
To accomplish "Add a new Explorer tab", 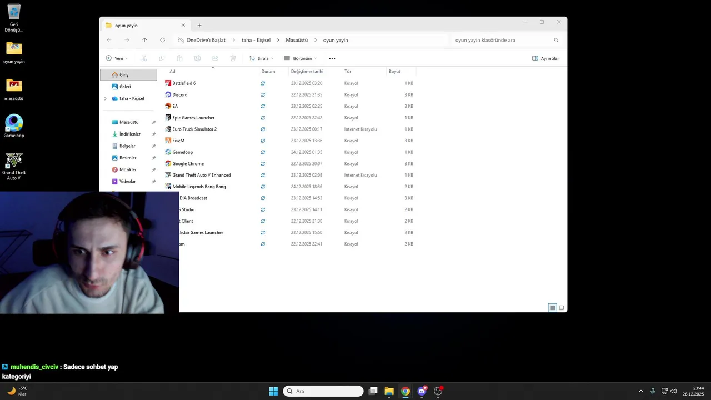I will [x=199, y=25].
